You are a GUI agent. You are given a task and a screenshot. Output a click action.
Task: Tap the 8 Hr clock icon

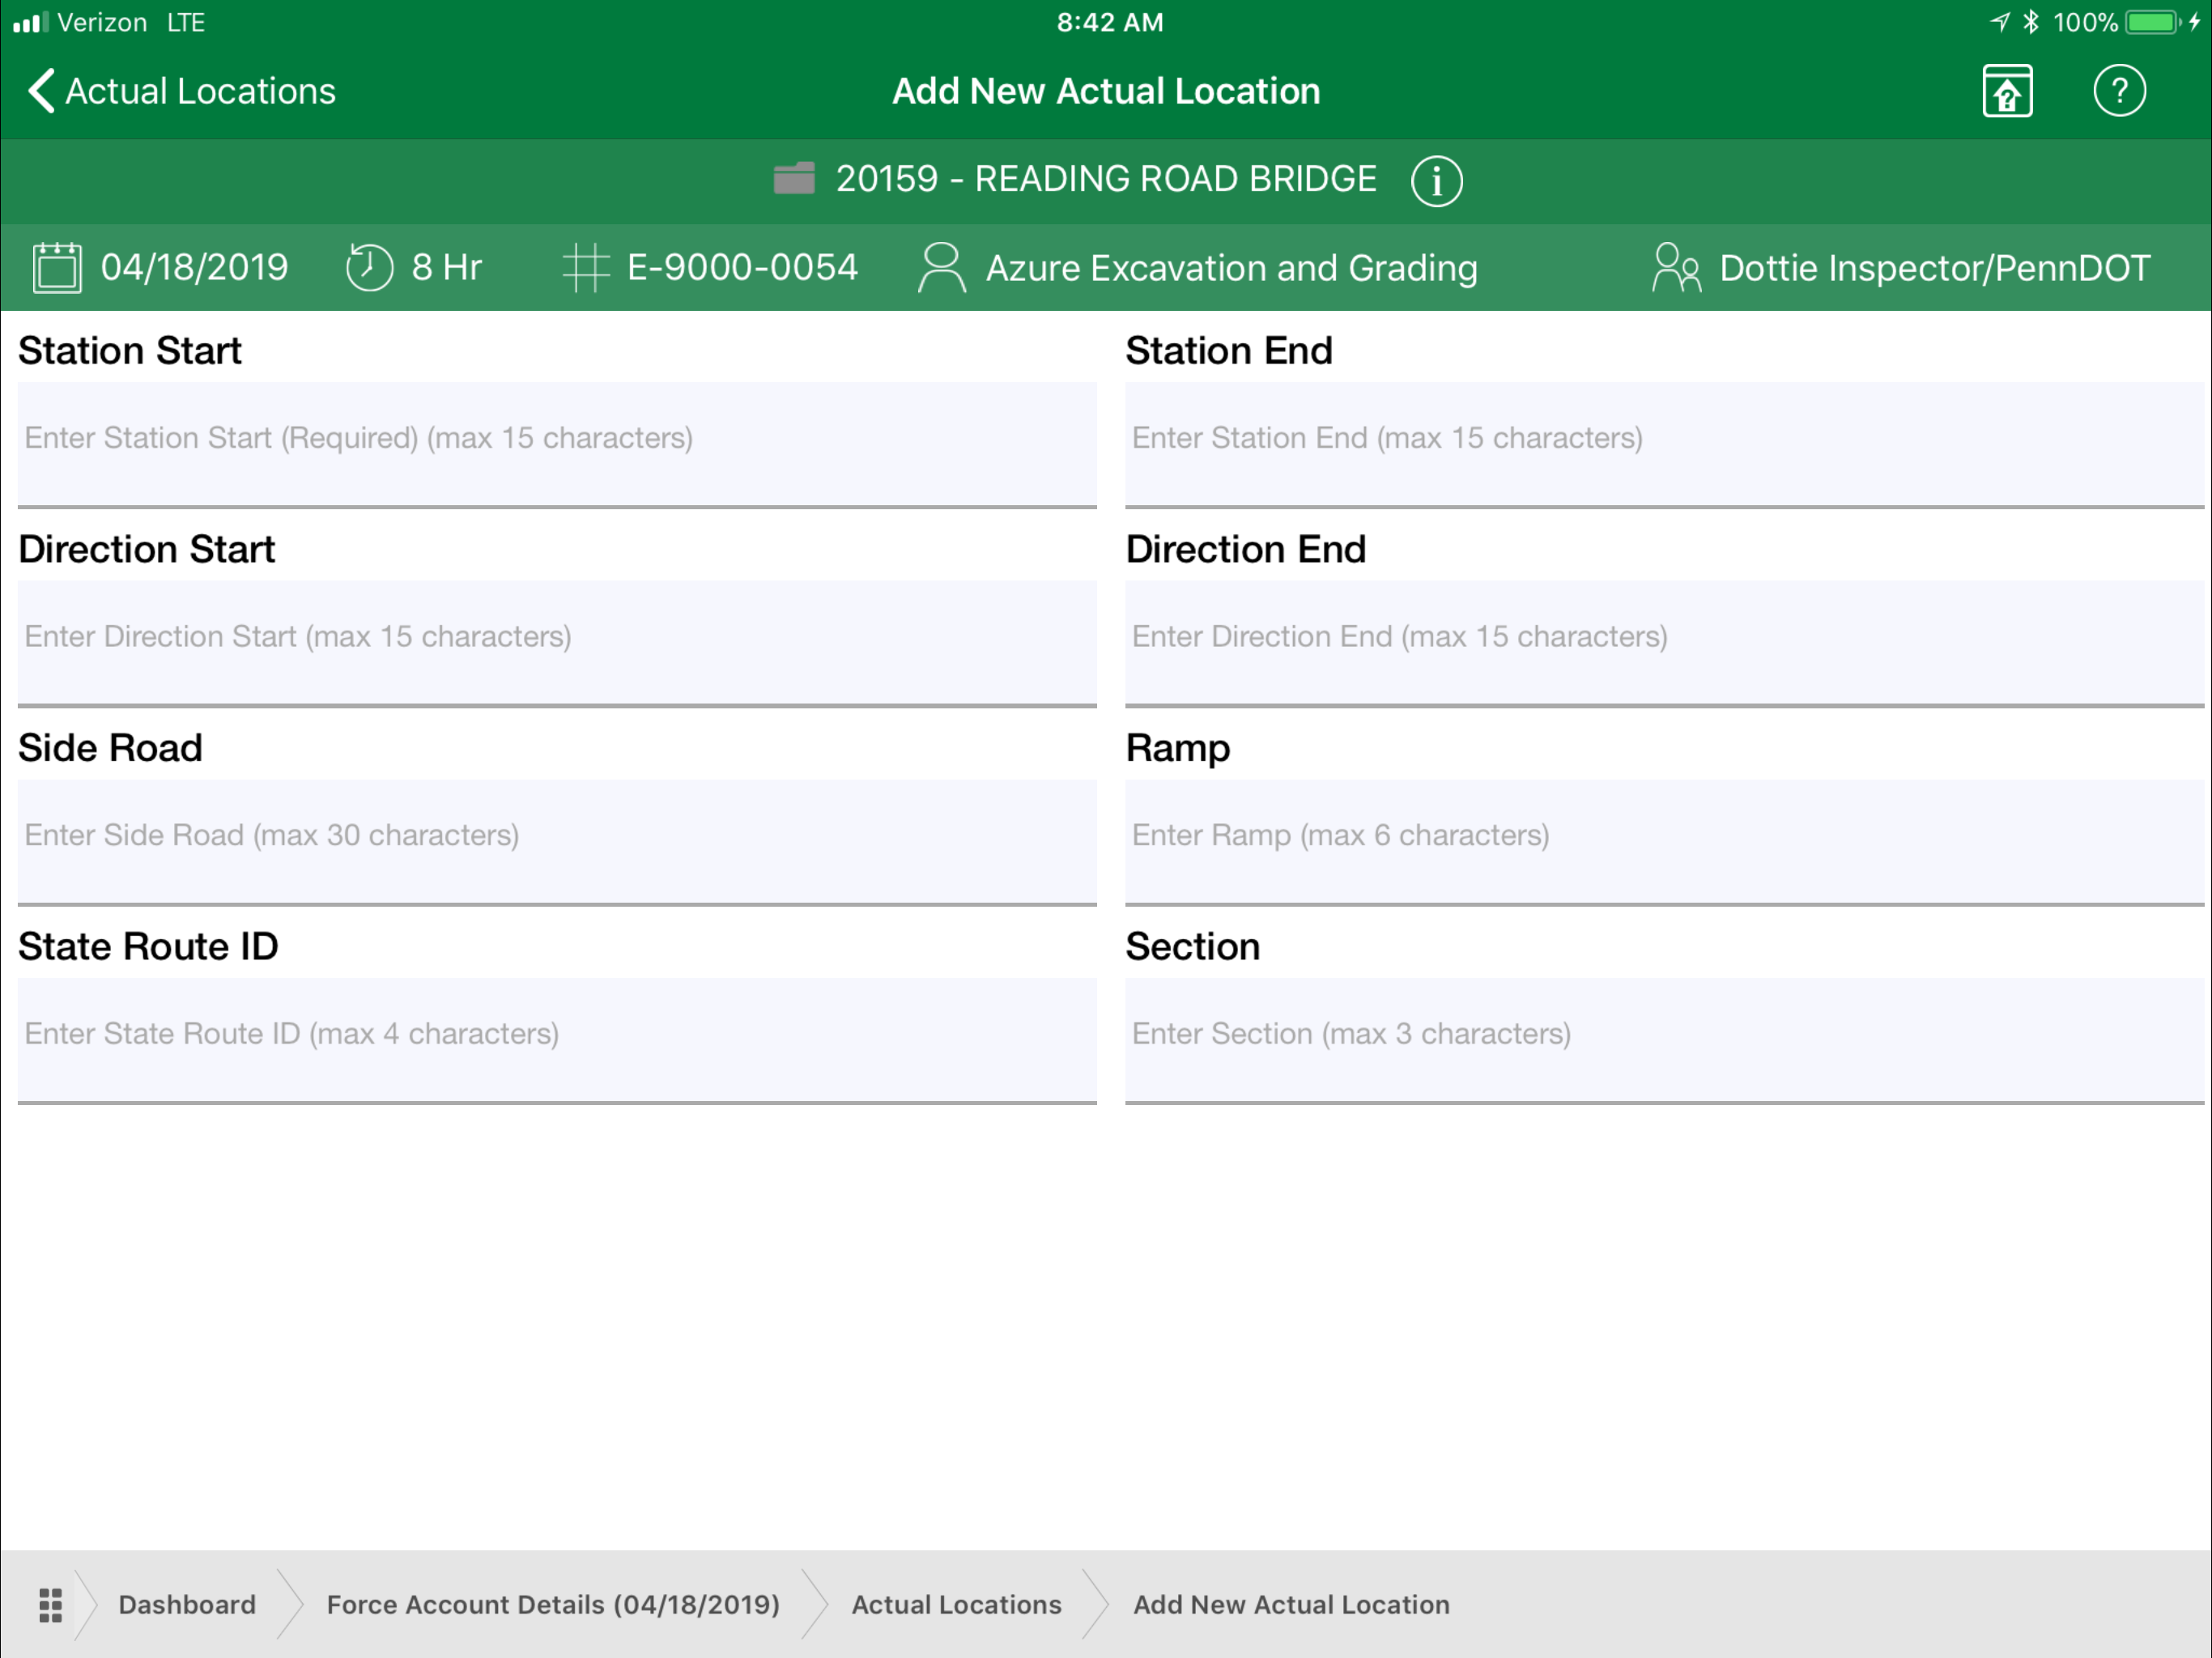369,267
